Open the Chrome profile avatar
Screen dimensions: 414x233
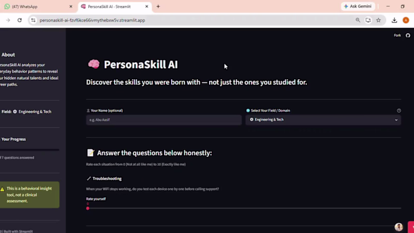[x=406, y=20]
